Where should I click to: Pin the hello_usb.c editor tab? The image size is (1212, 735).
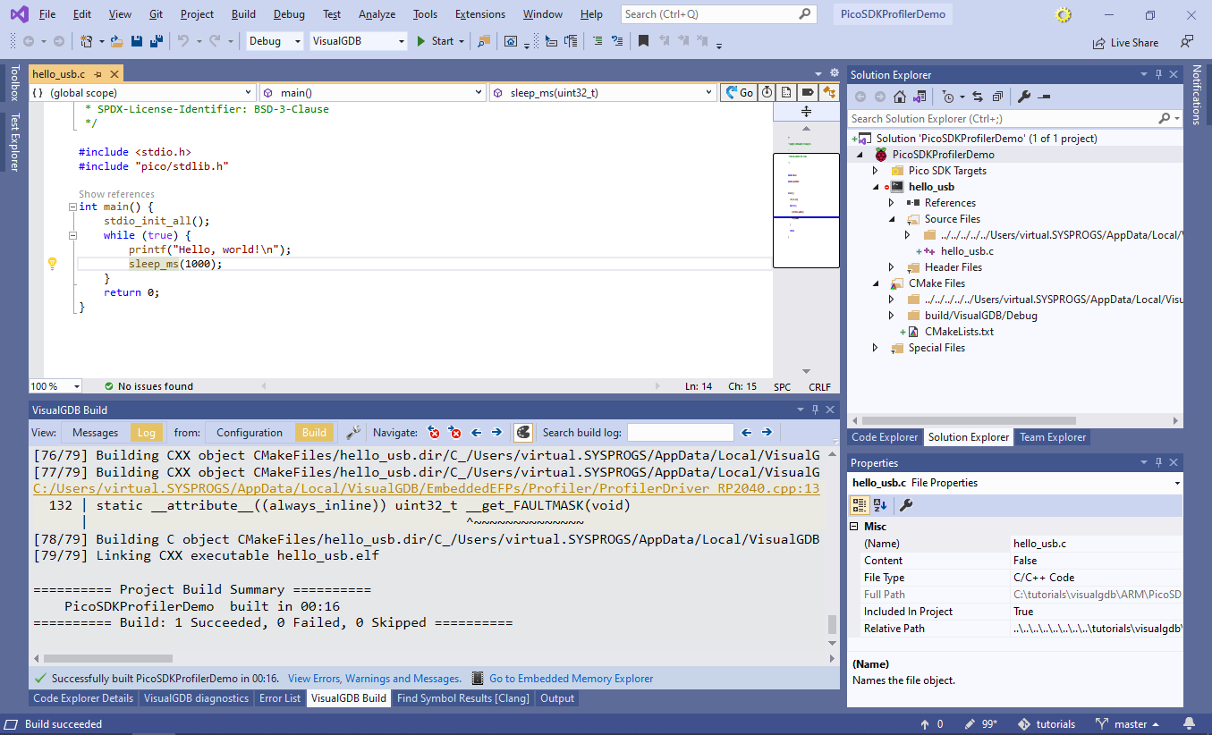[x=97, y=74]
